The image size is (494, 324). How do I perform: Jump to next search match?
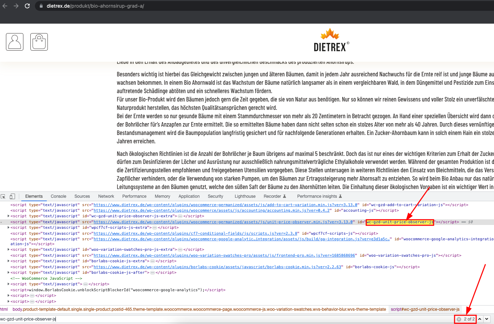tap(487, 319)
